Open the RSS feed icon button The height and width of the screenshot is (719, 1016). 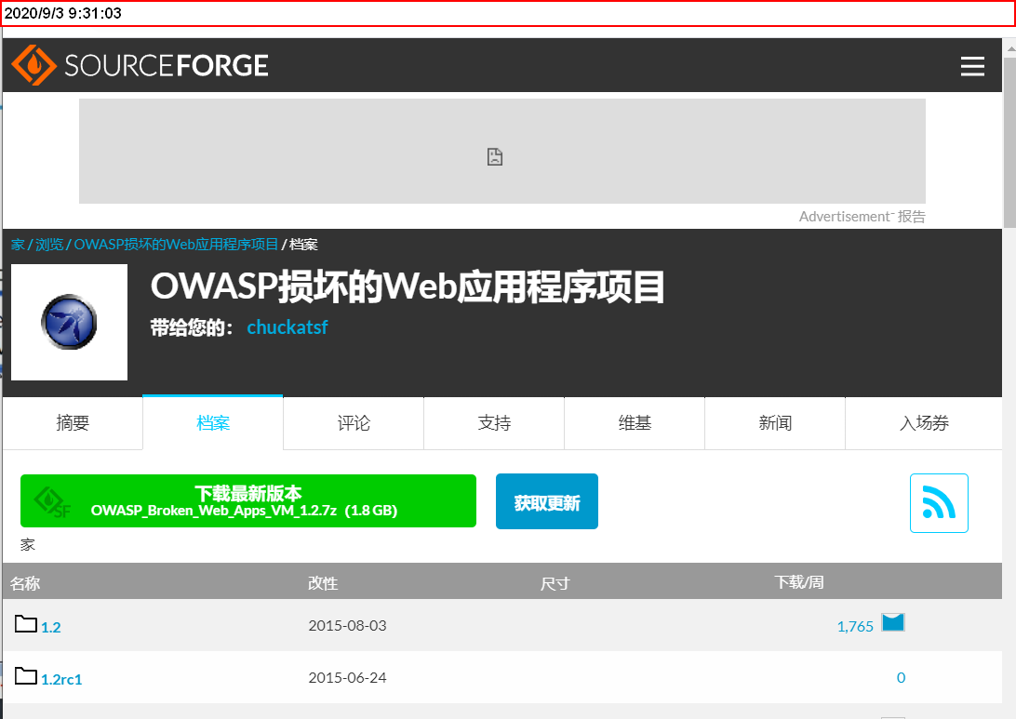click(939, 503)
